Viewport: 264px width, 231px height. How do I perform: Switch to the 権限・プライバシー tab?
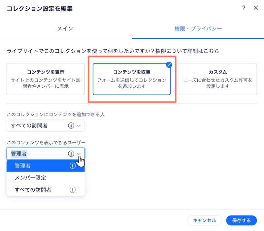pos(198,29)
